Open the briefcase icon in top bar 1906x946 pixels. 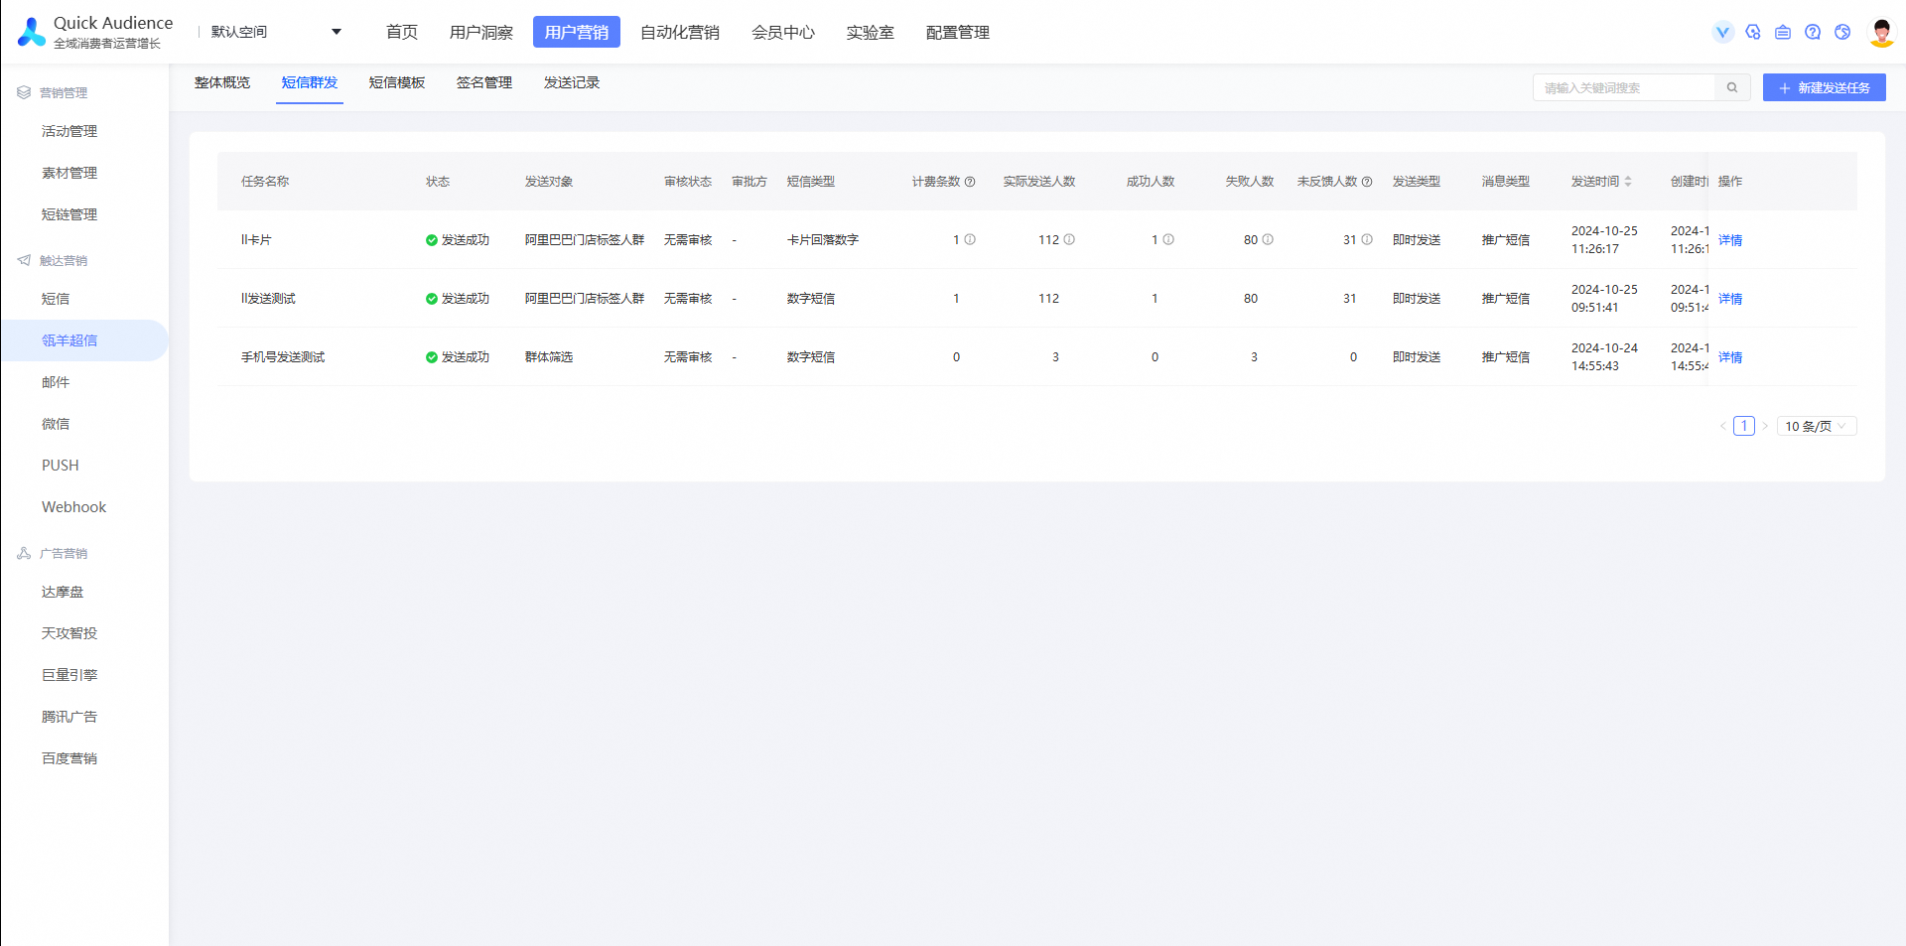click(1783, 32)
